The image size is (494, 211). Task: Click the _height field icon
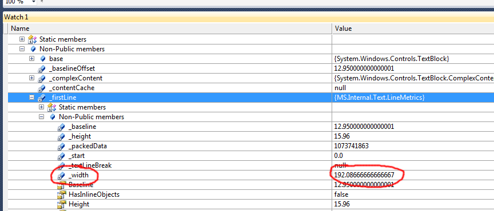[61, 137]
